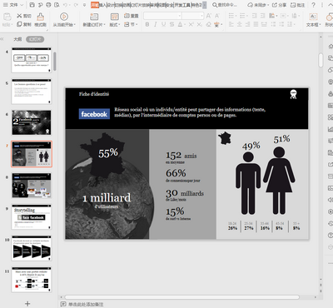Image resolution: width=333 pixels, height=308 pixels.
Task: Click the save icon in quick access bar
Action: [32, 5]
